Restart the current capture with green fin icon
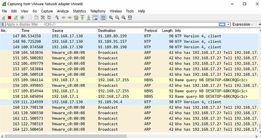This screenshot has height=138, width=261. pyautogui.click(x=16, y=17)
